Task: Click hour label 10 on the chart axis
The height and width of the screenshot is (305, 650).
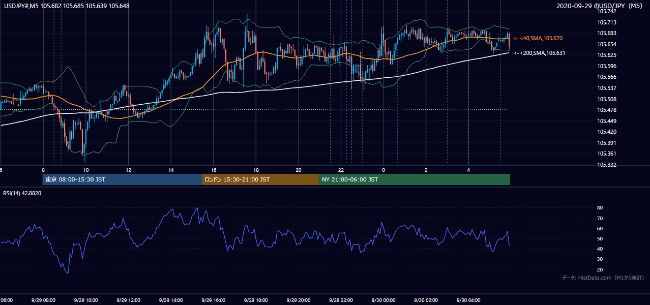Action: click(86, 170)
